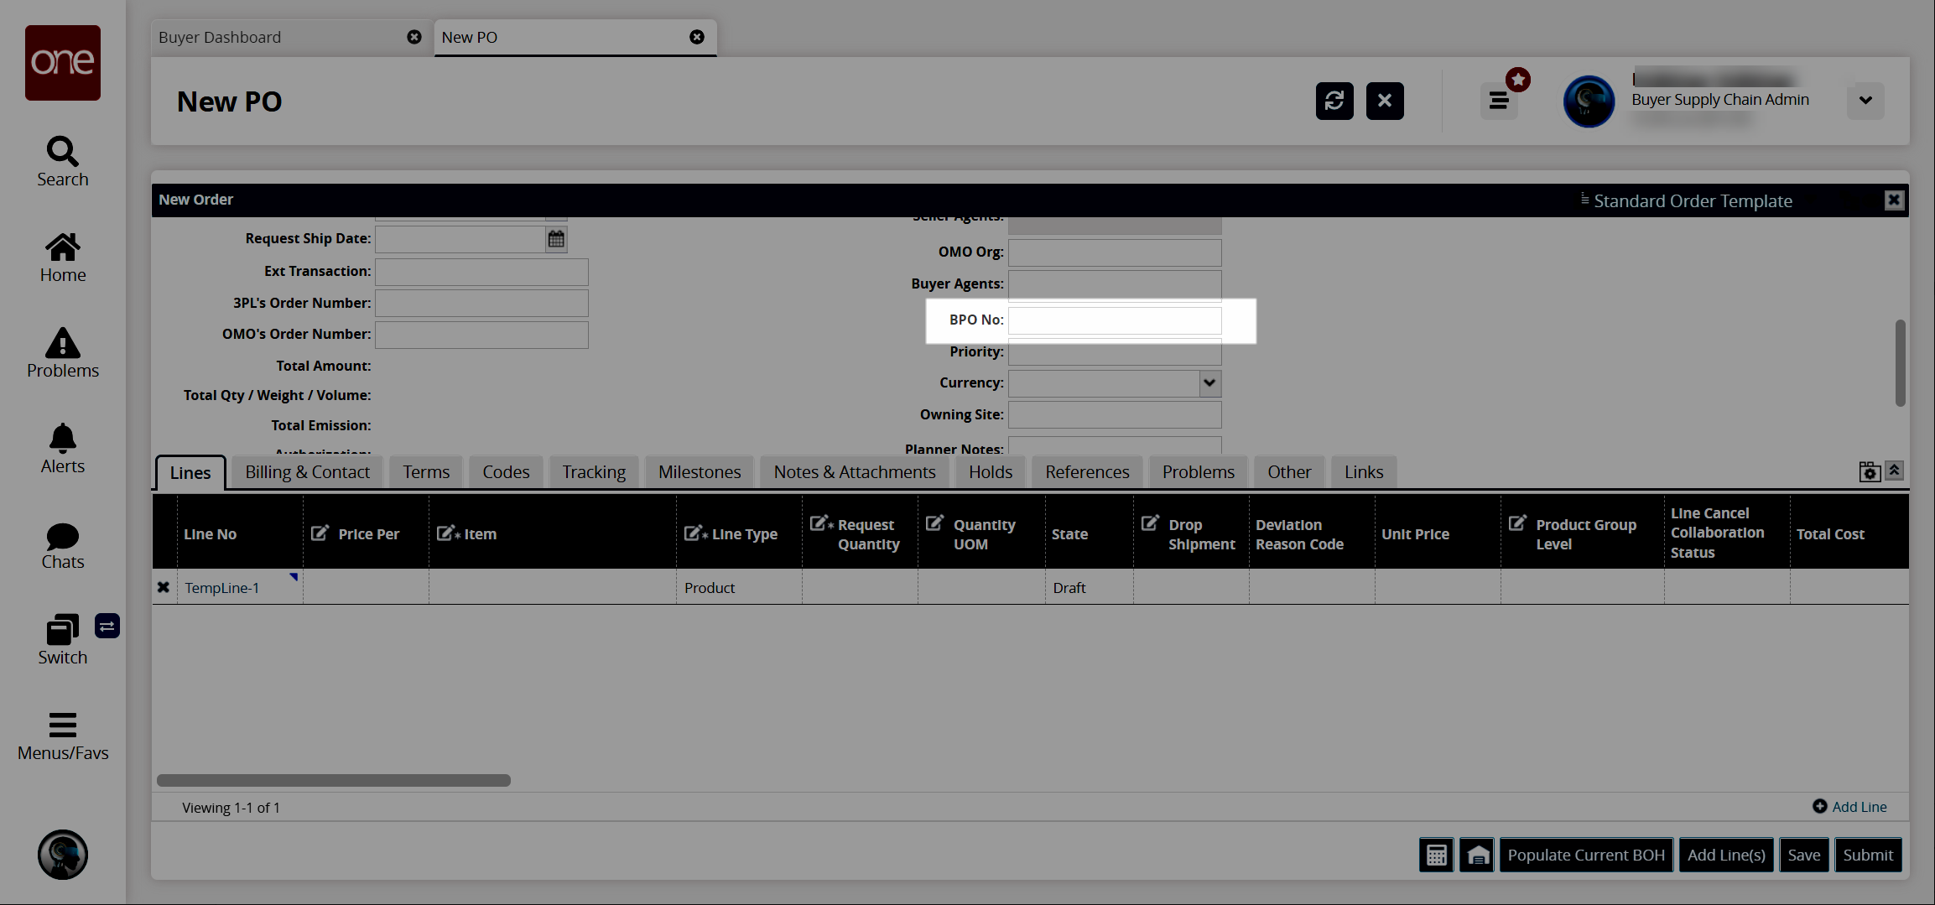The image size is (1935, 905).
Task: Open the Notes & Attachments tab
Action: 854,472
